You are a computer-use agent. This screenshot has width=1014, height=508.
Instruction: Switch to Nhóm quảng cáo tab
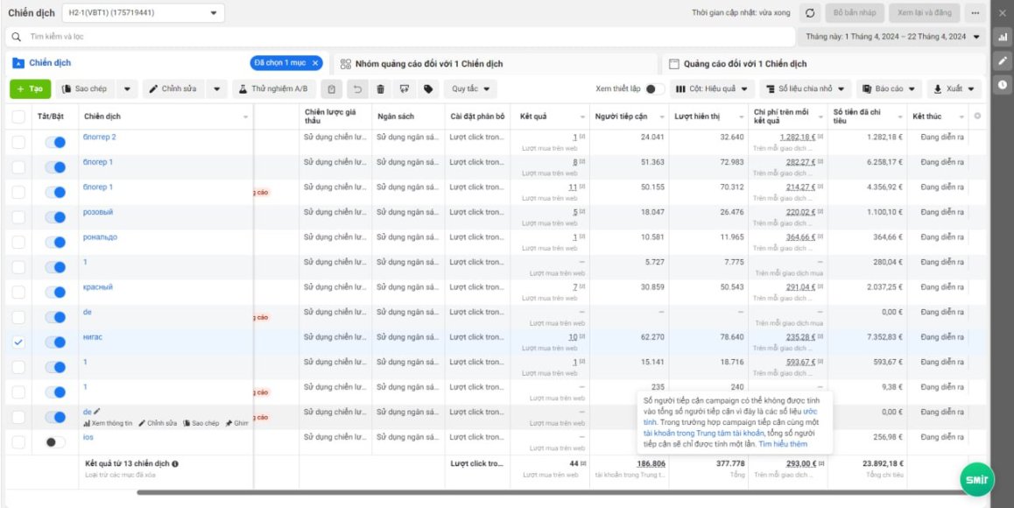[x=421, y=64]
